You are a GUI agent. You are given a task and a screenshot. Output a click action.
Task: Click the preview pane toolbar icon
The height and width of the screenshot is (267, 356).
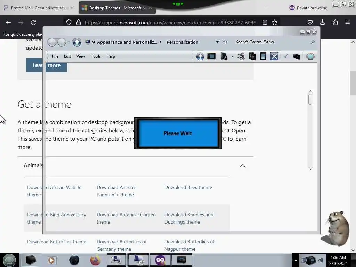tap(211, 56)
